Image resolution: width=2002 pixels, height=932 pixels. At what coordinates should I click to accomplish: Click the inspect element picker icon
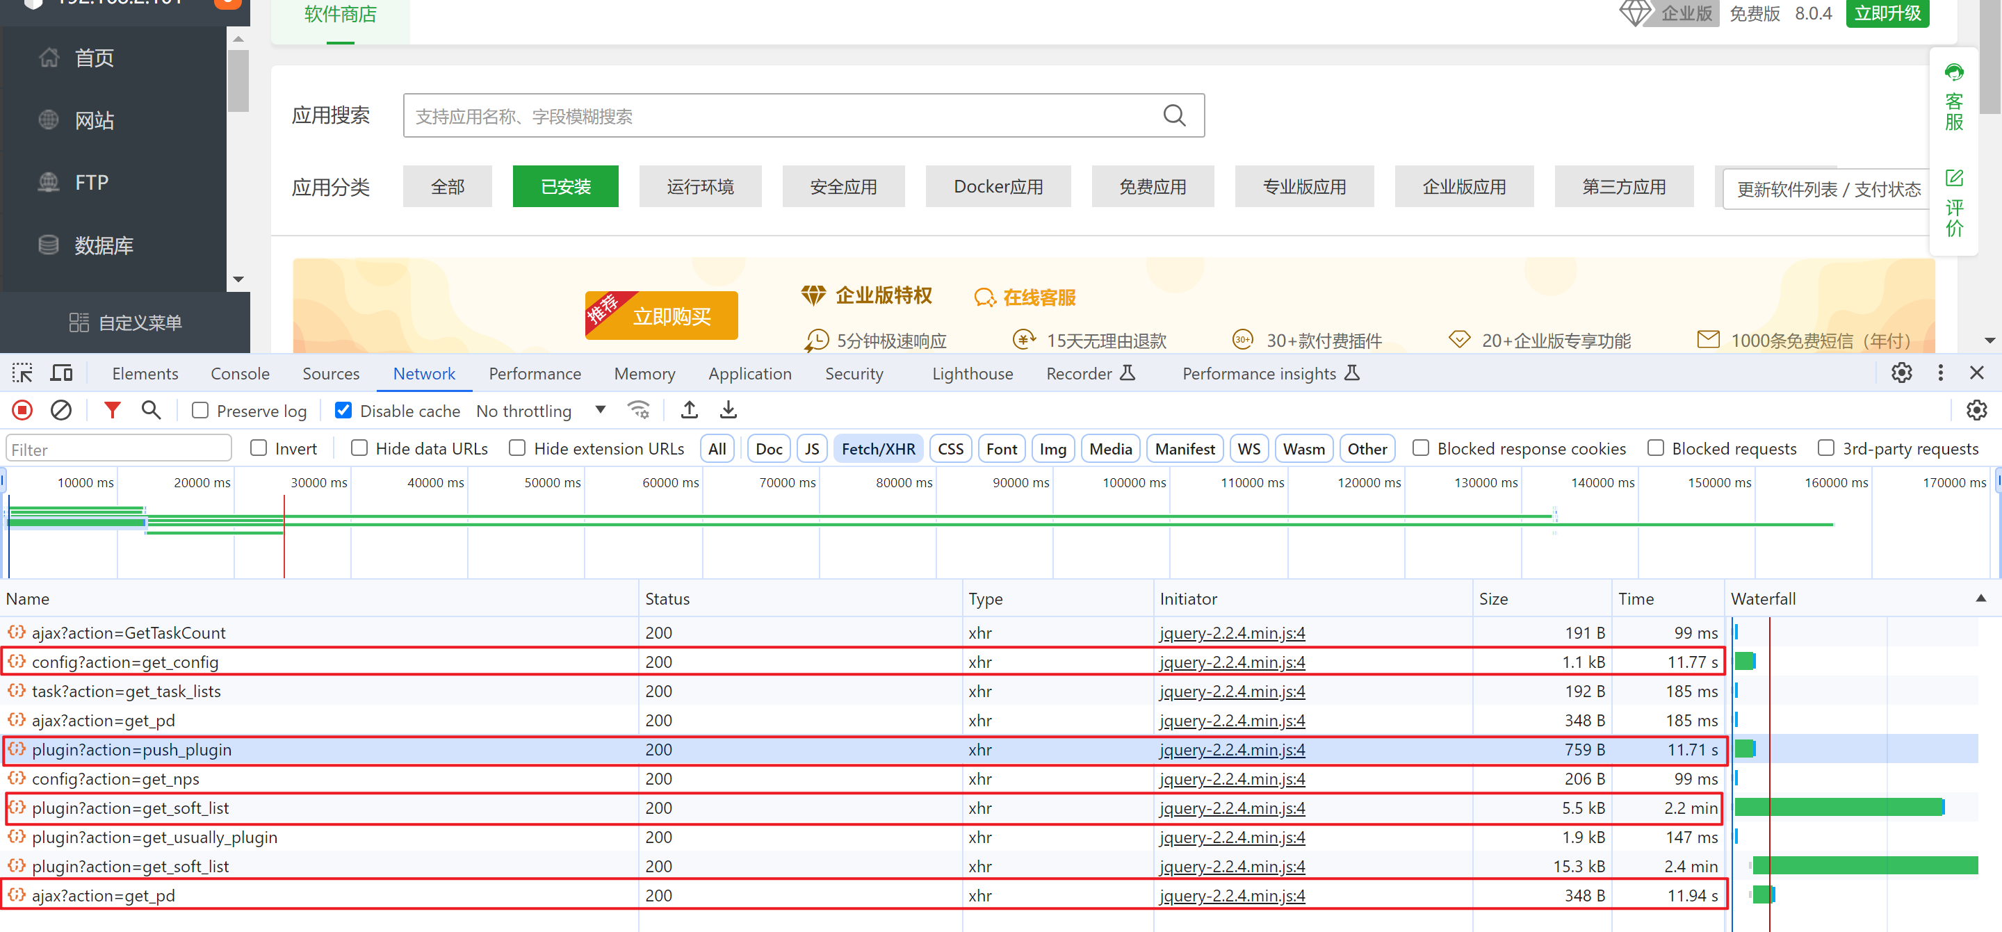22,373
